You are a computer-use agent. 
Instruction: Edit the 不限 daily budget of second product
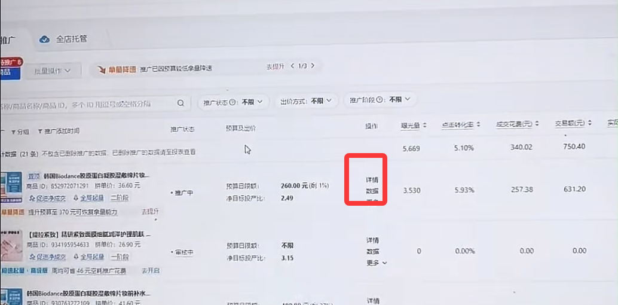coord(287,245)
